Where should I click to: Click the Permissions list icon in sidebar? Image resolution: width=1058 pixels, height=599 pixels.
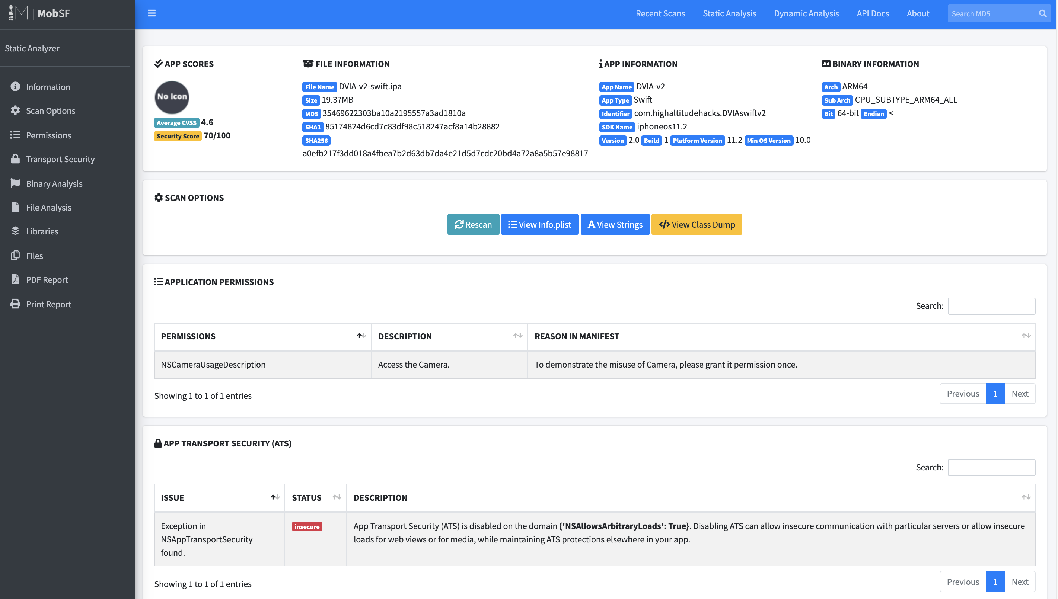15,135
